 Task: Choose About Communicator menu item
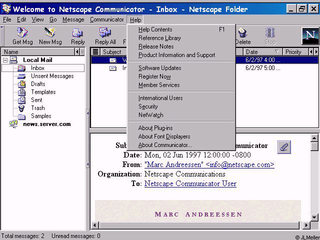[x=181, y=145]
